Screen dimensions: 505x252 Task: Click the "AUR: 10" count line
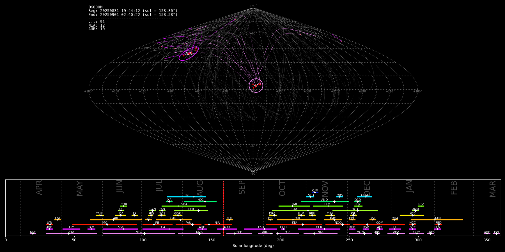point(97,29)
